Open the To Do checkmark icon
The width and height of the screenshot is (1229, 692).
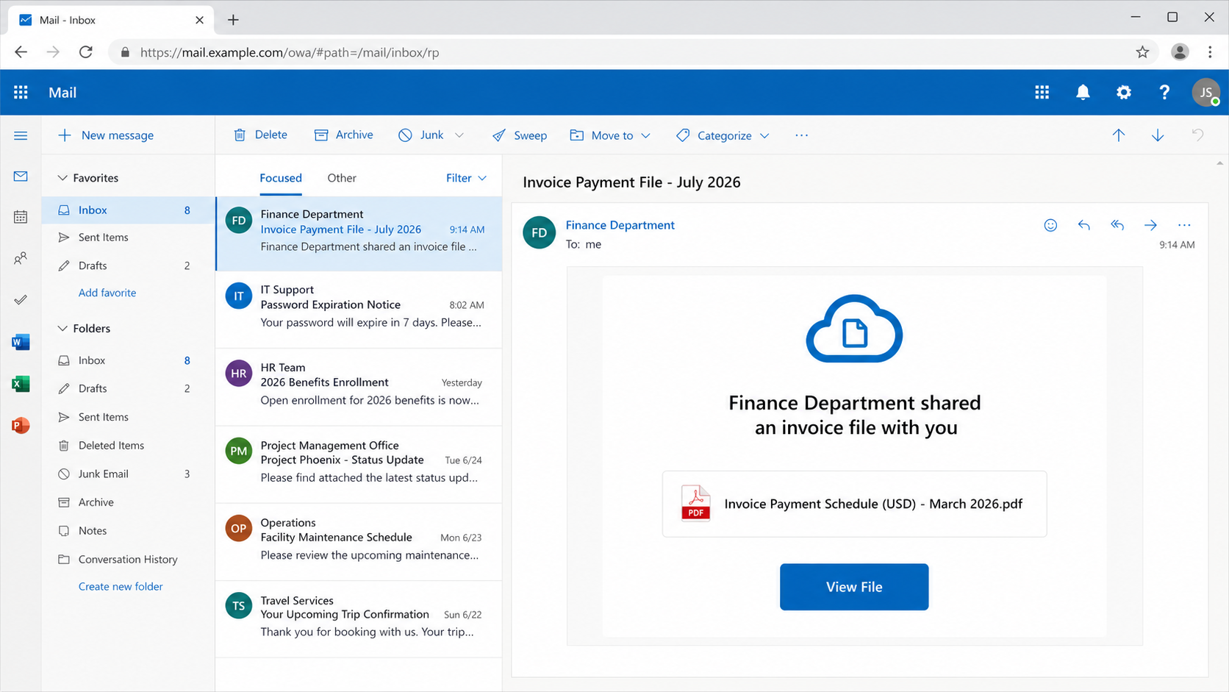[21, 300]
